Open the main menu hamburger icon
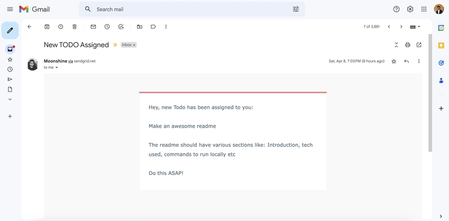449x221 pixels. (10, 9)
